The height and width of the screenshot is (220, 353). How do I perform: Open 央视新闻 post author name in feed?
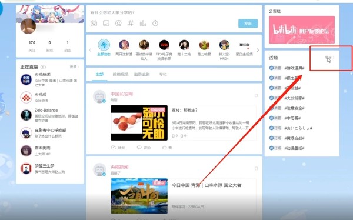click(x=119, y=167)
